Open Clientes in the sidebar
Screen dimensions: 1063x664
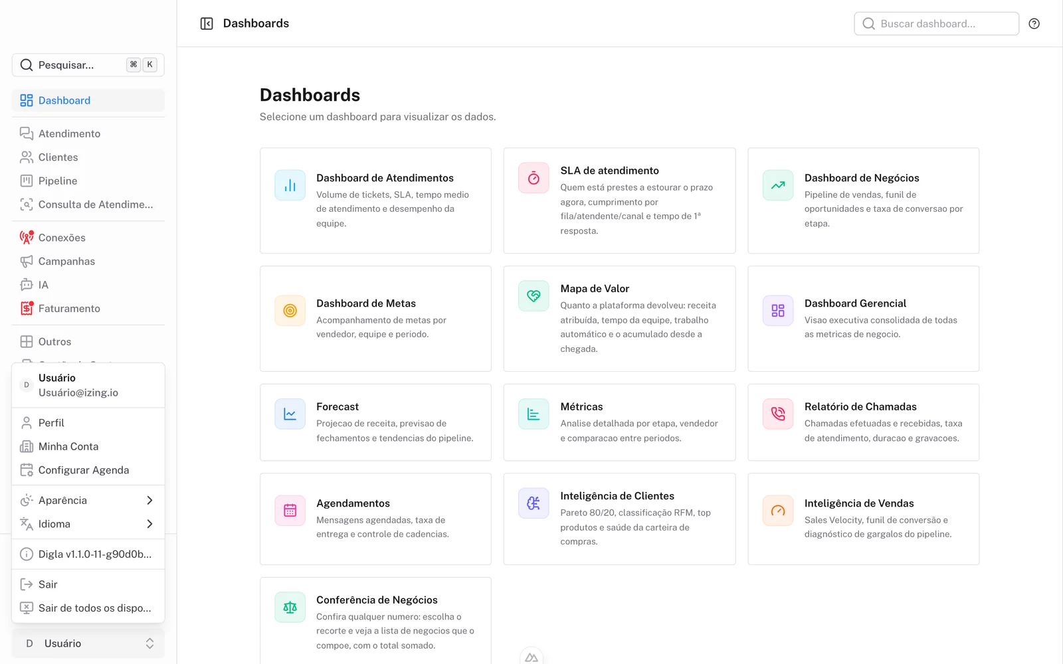[x=88, y=157]
